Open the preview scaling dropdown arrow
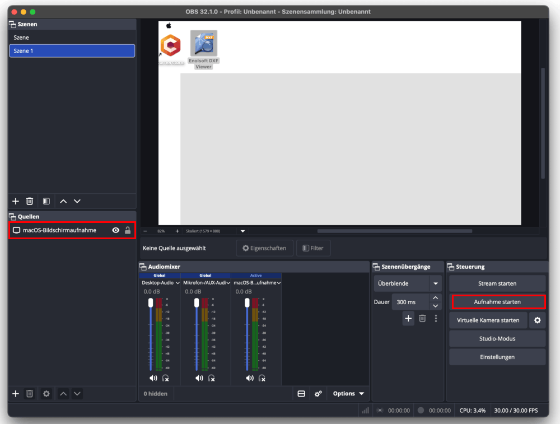The image size is (560, 424). (x=242, y=231)
